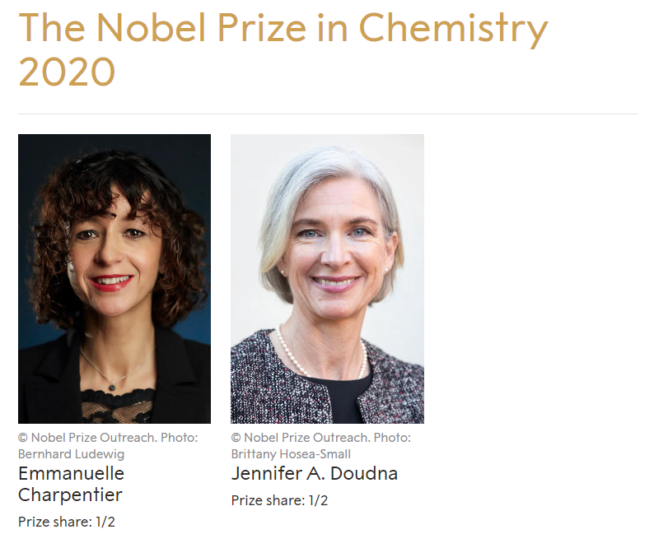Click the Nobel Prize in Chemistry heading
The image size is (654, 548).
point(283,30)
